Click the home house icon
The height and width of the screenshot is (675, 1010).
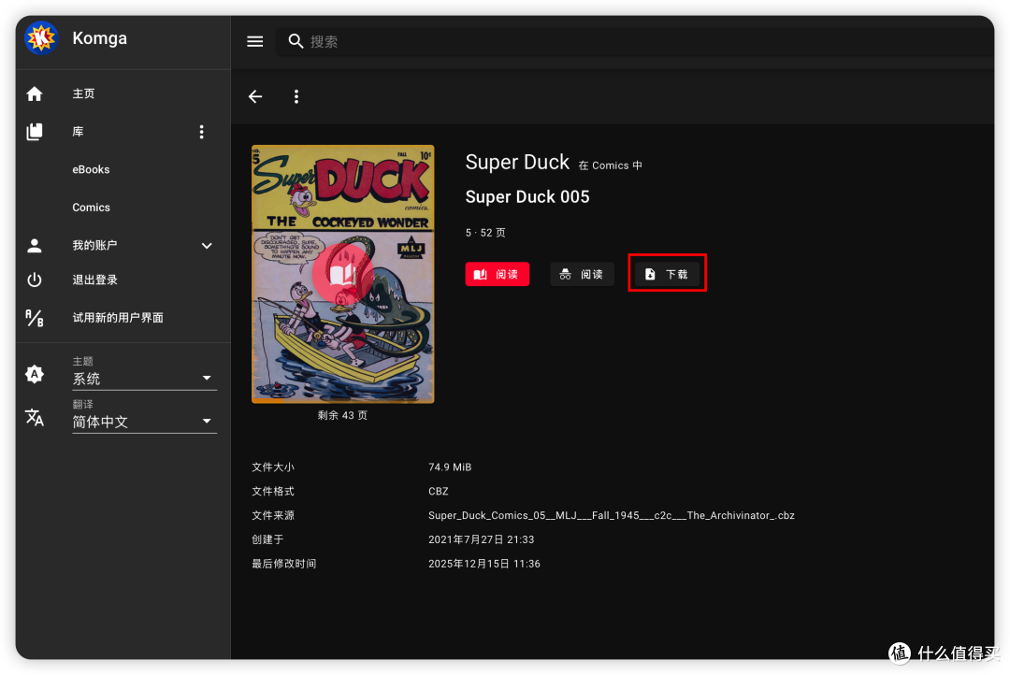pyautogui.click(x=35, y=94)
